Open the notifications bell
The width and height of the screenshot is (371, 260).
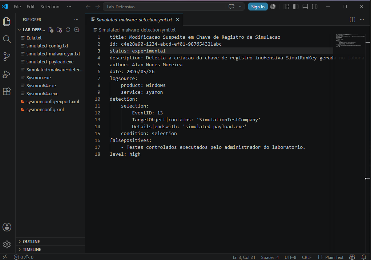[x=364, y=257]
